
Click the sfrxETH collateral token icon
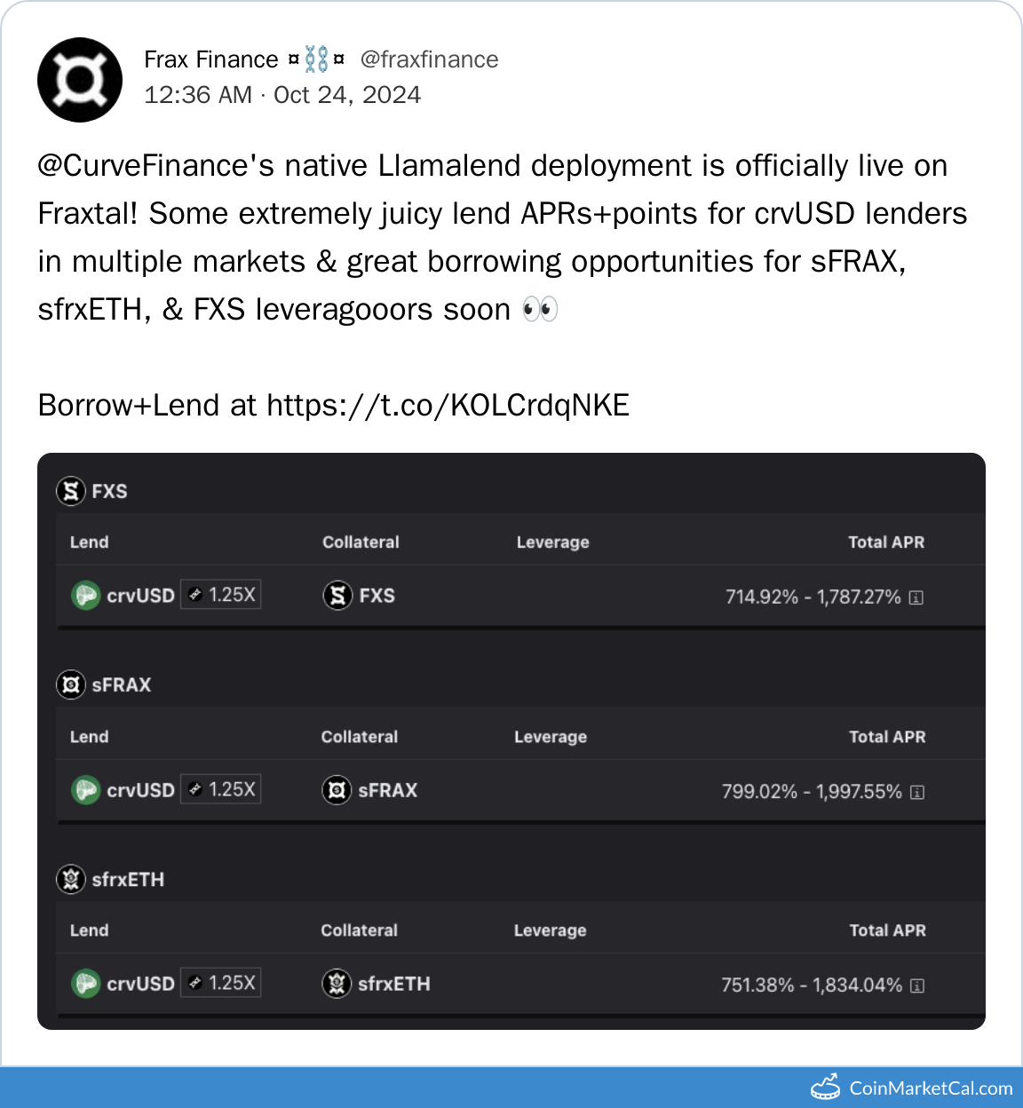coord(337,983)
